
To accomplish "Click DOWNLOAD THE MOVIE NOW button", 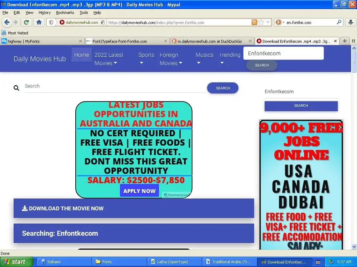I will (x=134, y=209).
